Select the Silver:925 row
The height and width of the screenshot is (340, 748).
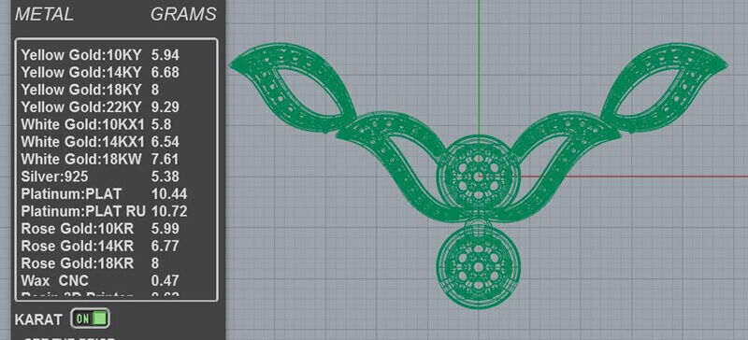pyautogui.click(x=117, y=177)
